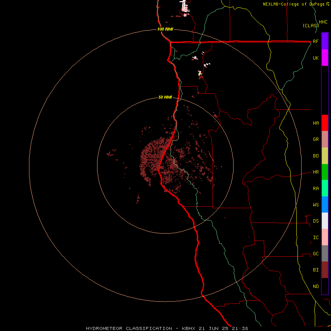Click the HA legend label

[316, 123]
